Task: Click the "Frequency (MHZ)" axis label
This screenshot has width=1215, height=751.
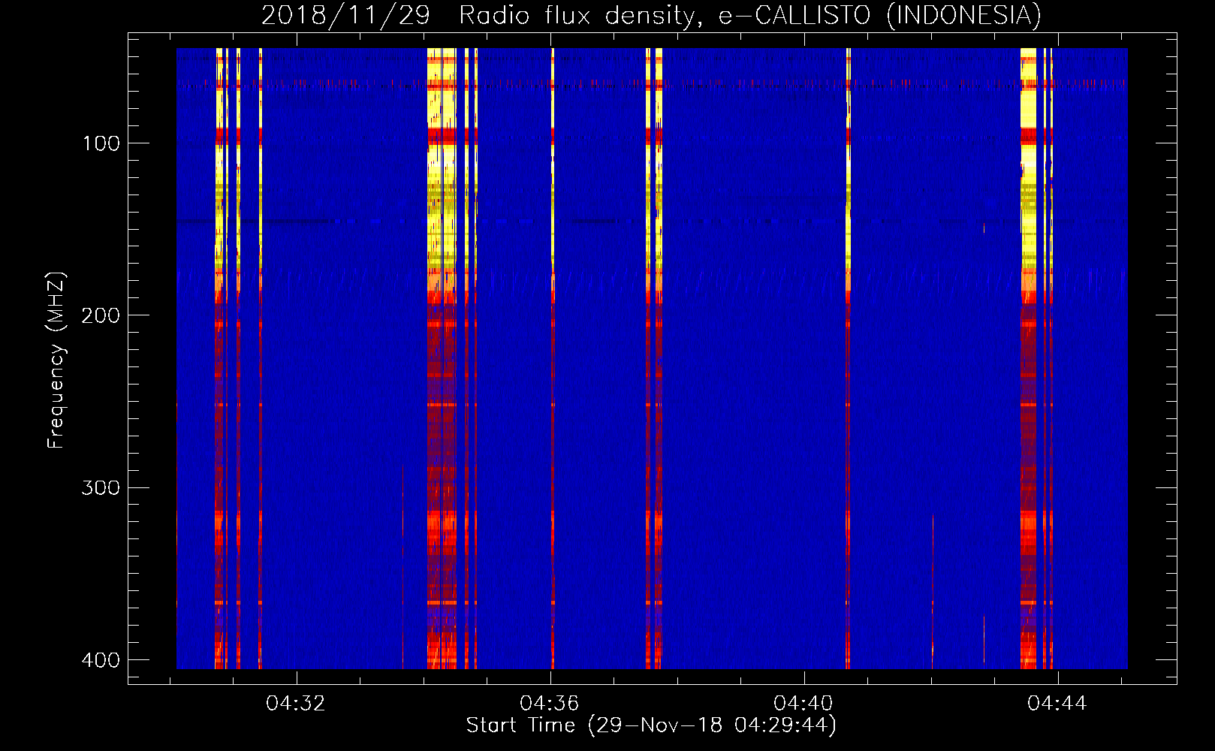Action: pos(56,360)
